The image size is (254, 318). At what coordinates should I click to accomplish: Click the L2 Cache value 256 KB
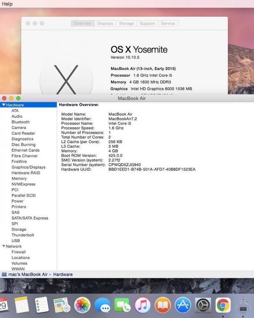tap(115, 142)
